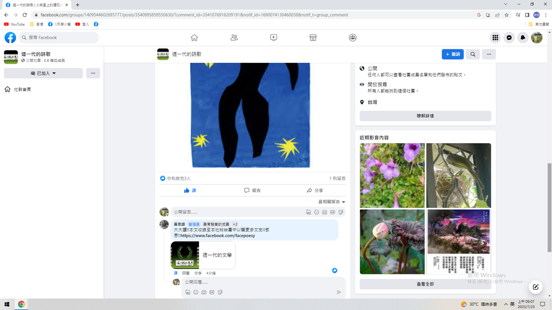The width and height of the screenshot is (552, 310).
Task: Open Marketplace from the top bar
Action: click(313, 38)
